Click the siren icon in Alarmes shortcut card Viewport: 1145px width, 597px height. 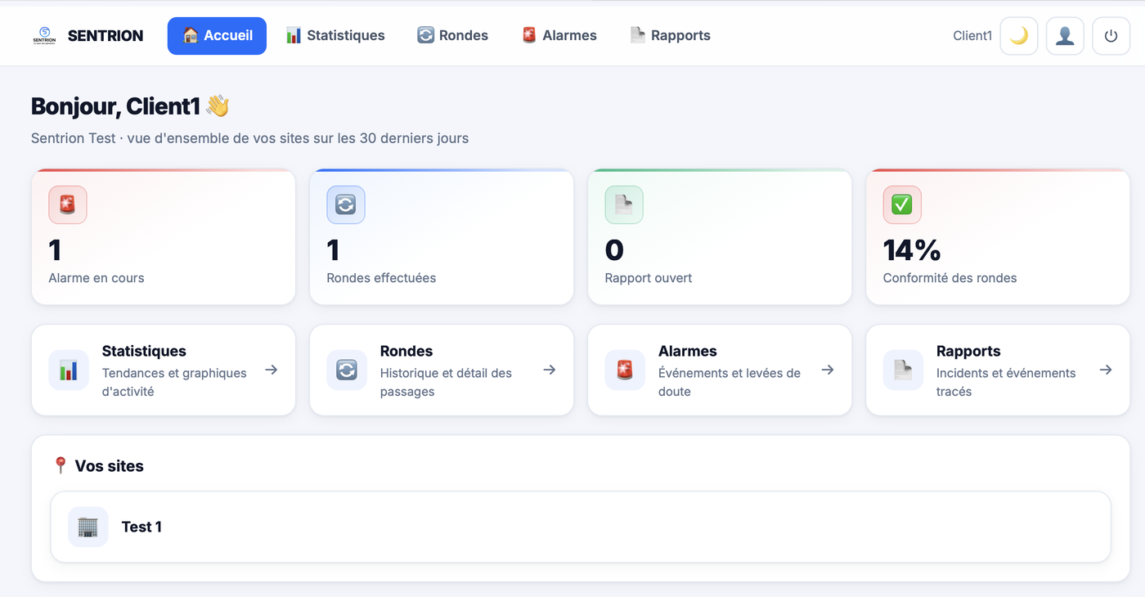point(625,370)
